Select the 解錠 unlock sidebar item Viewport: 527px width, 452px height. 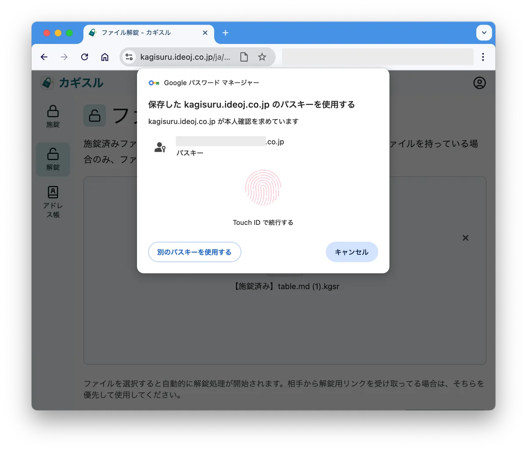53,159
